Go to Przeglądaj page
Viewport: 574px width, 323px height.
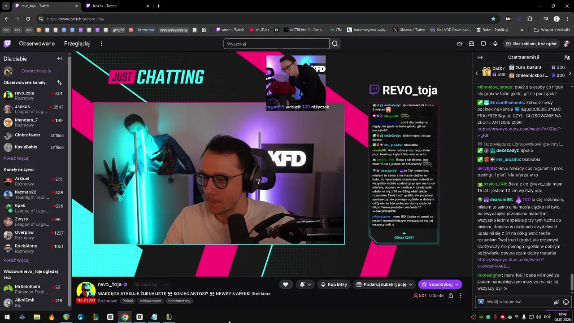pos(77,44)
